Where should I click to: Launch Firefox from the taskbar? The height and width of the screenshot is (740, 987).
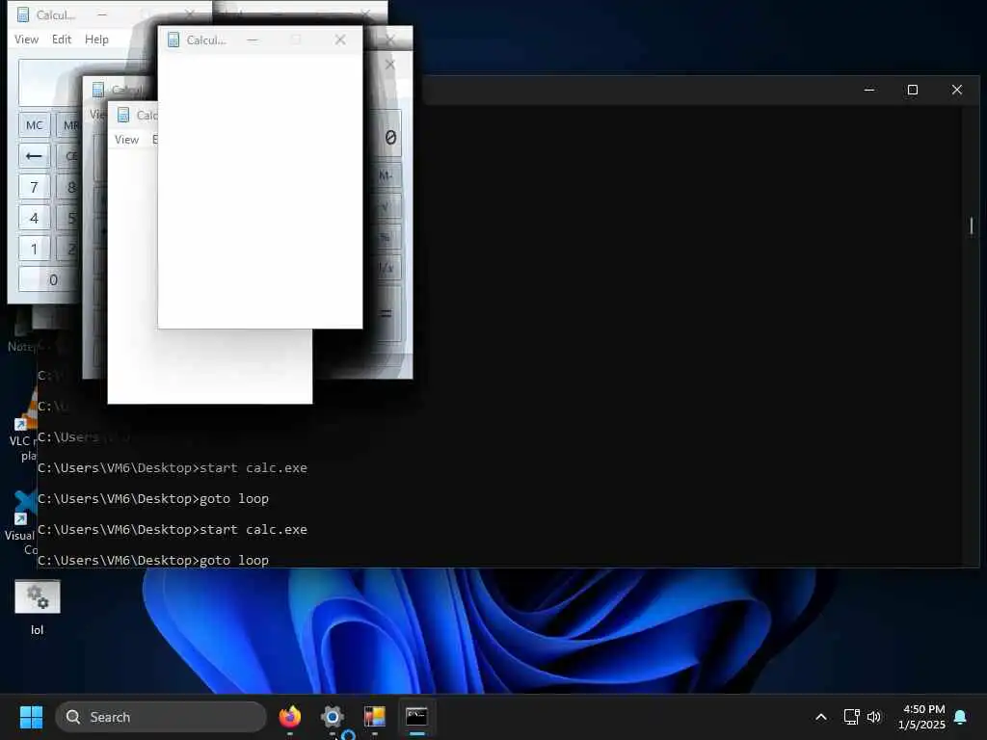(x=290, y=717)
